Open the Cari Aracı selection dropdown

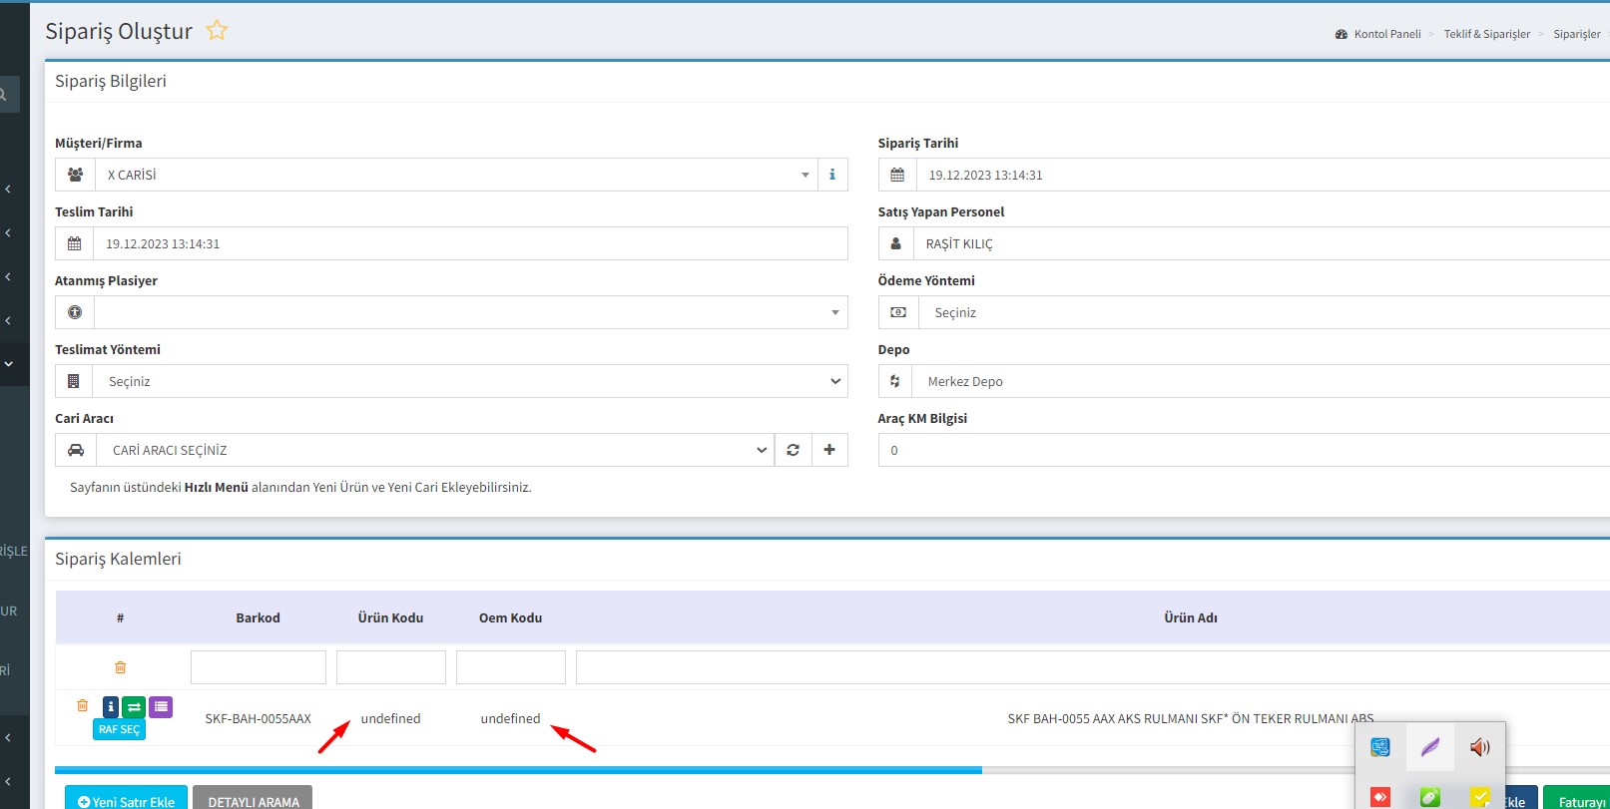pos(761,450)
